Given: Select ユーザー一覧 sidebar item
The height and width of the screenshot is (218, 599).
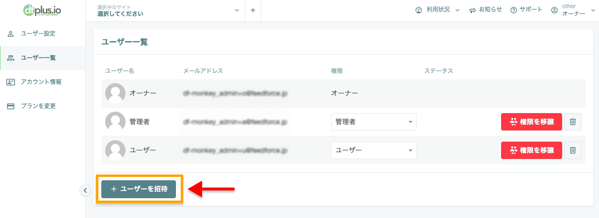Looking at the screenshot, I should [43, 58].
